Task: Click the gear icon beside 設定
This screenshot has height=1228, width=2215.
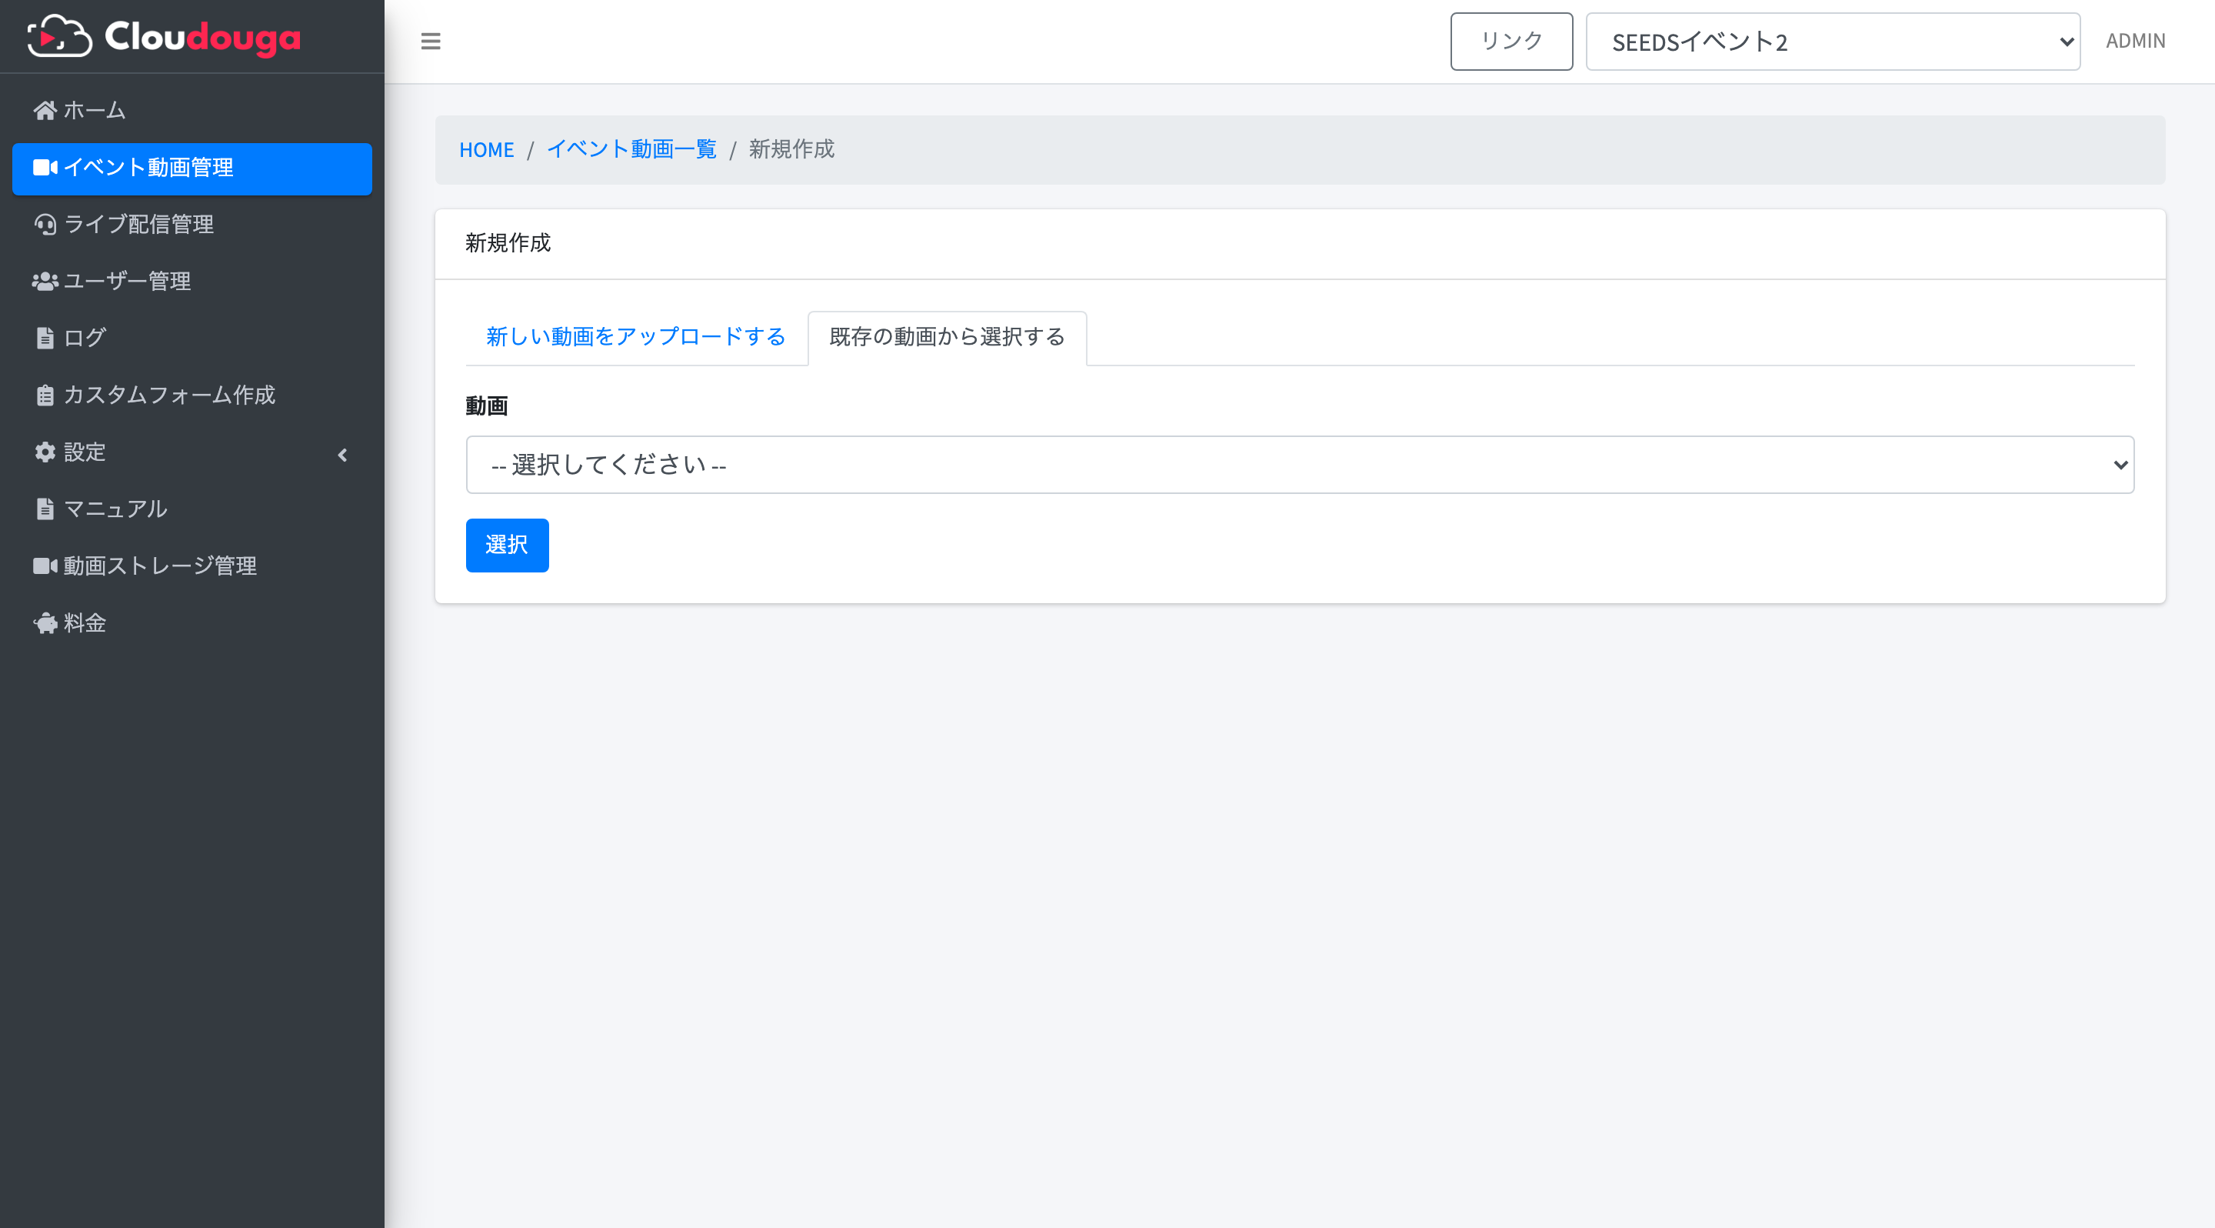Action: point(45,452)
